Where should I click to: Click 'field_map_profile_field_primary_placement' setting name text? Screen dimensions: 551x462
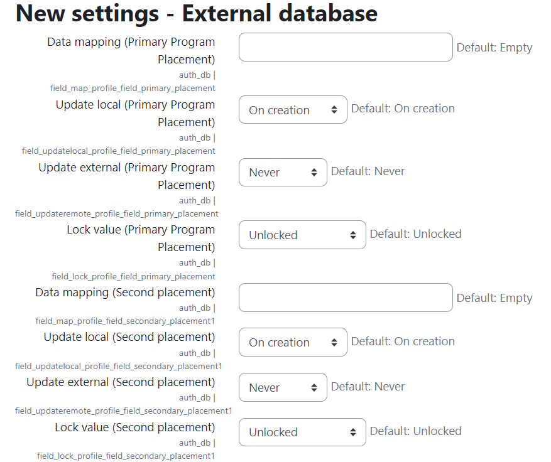133,88
